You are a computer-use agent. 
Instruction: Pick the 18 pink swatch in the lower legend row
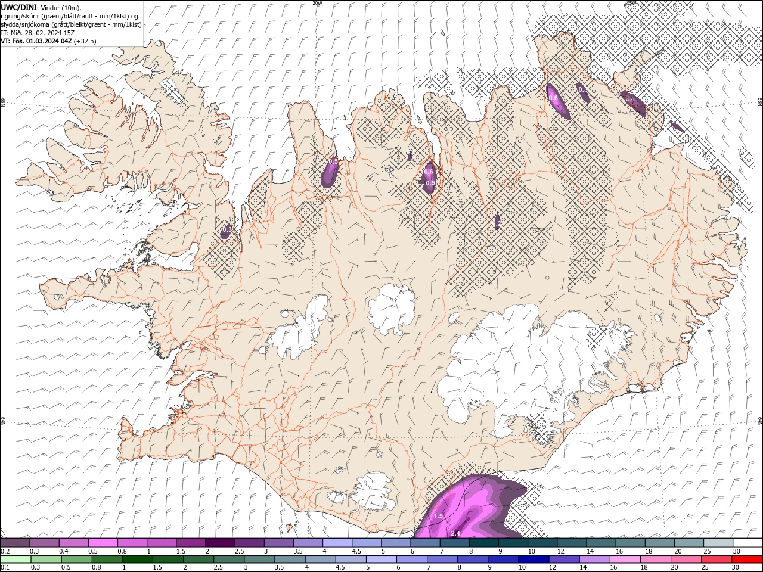tap(656, 559)
